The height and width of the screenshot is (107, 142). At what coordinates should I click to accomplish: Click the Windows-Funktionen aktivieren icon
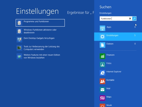pos(19,31)
